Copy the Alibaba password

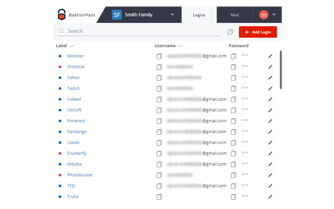coord(234,164)
